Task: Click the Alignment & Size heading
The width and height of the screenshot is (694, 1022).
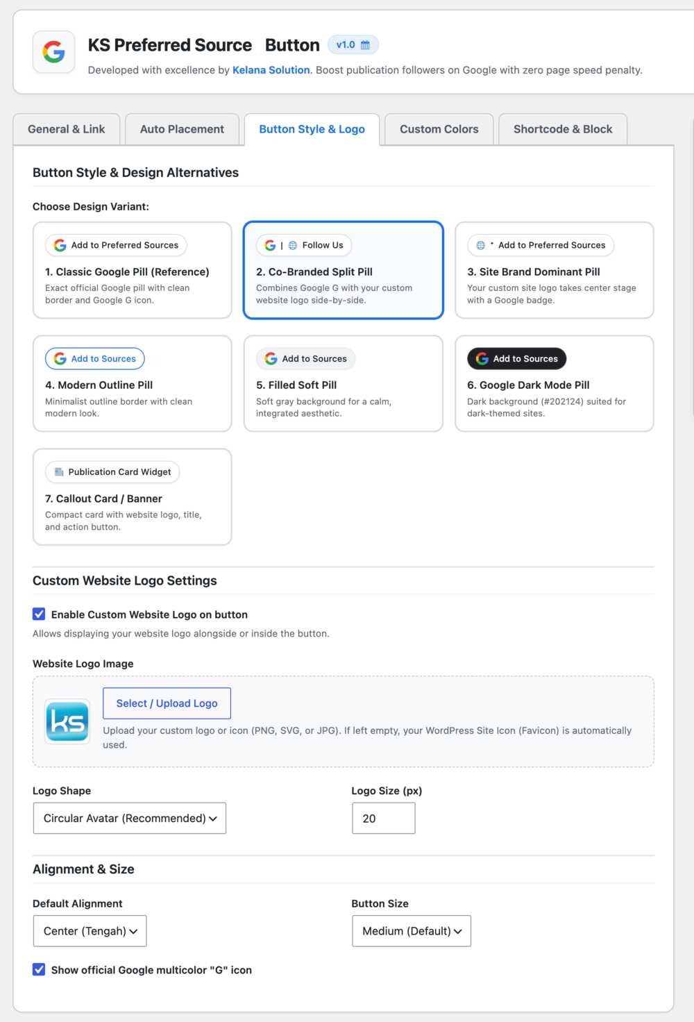Action: point(83,869)
